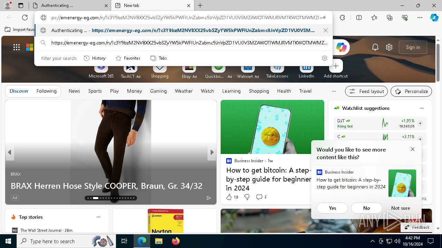Open the Feedback button
Screen dimensions: 442x248
point(417,227)
